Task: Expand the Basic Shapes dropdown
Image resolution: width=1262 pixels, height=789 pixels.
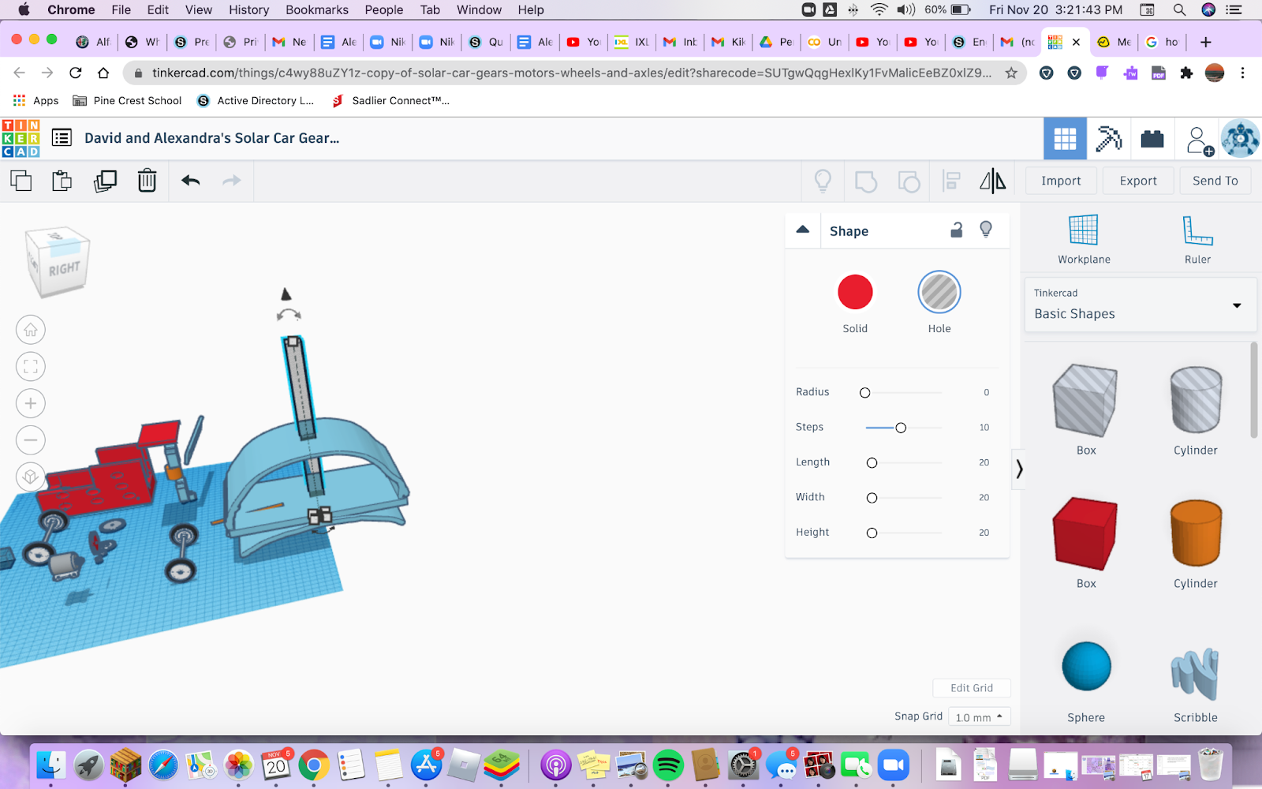Action: click(1236, 305)
